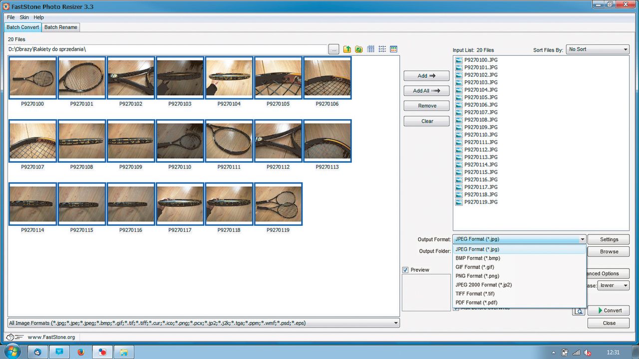Screen dimensions: 639x359
Task: Click file icon of P9270100.JPG in input list
Action: (x=459, y=60)
